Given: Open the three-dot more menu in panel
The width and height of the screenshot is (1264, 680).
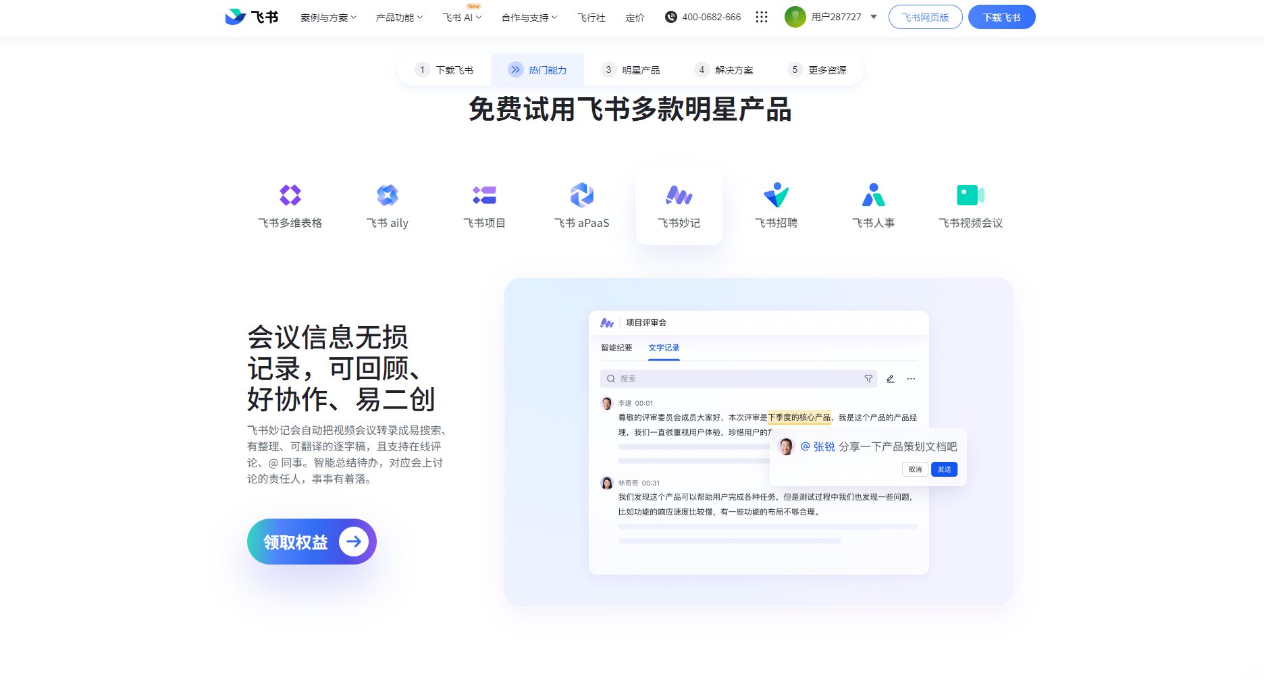Looking at the screenshot, I should pos(911,379).
